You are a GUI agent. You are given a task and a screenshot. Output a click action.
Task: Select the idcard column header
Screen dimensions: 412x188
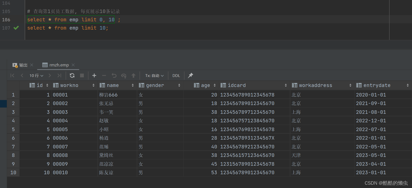254,85
